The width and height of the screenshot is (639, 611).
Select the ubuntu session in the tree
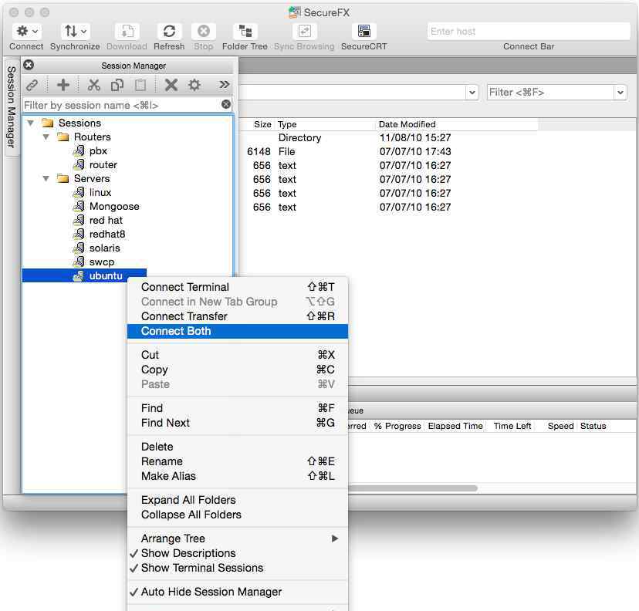84,275
